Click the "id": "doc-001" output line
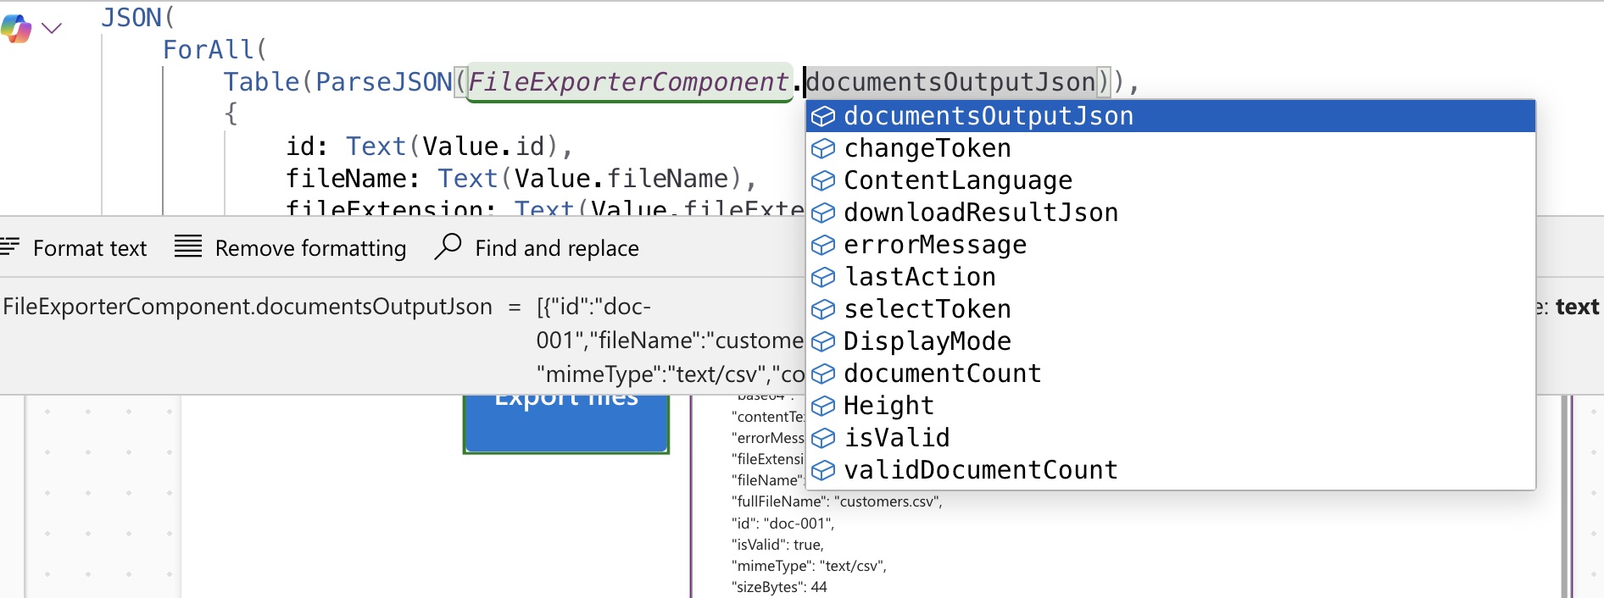The height and width of the screenshot is (598, 1604). (x=783, y=523)
